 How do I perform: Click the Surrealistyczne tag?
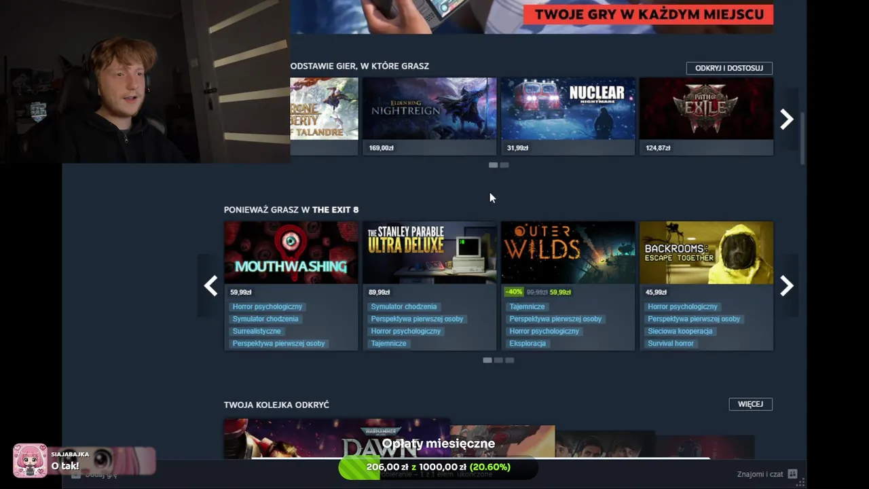257,331
